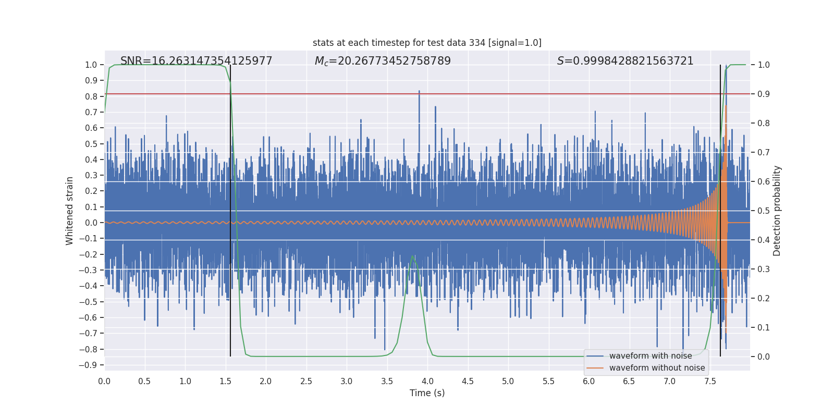Click the chirp mass Mc annotation

(383, 61)
